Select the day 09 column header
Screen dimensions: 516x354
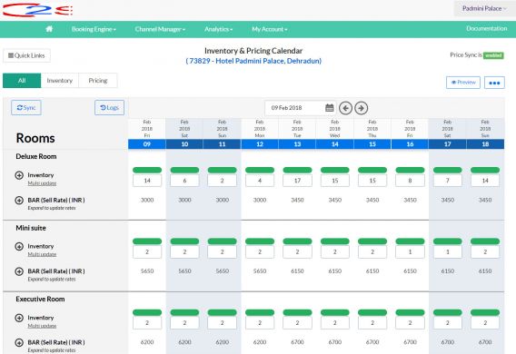[147, 144]
